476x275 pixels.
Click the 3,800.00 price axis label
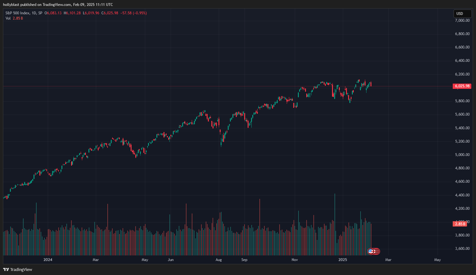pos(462,235)
